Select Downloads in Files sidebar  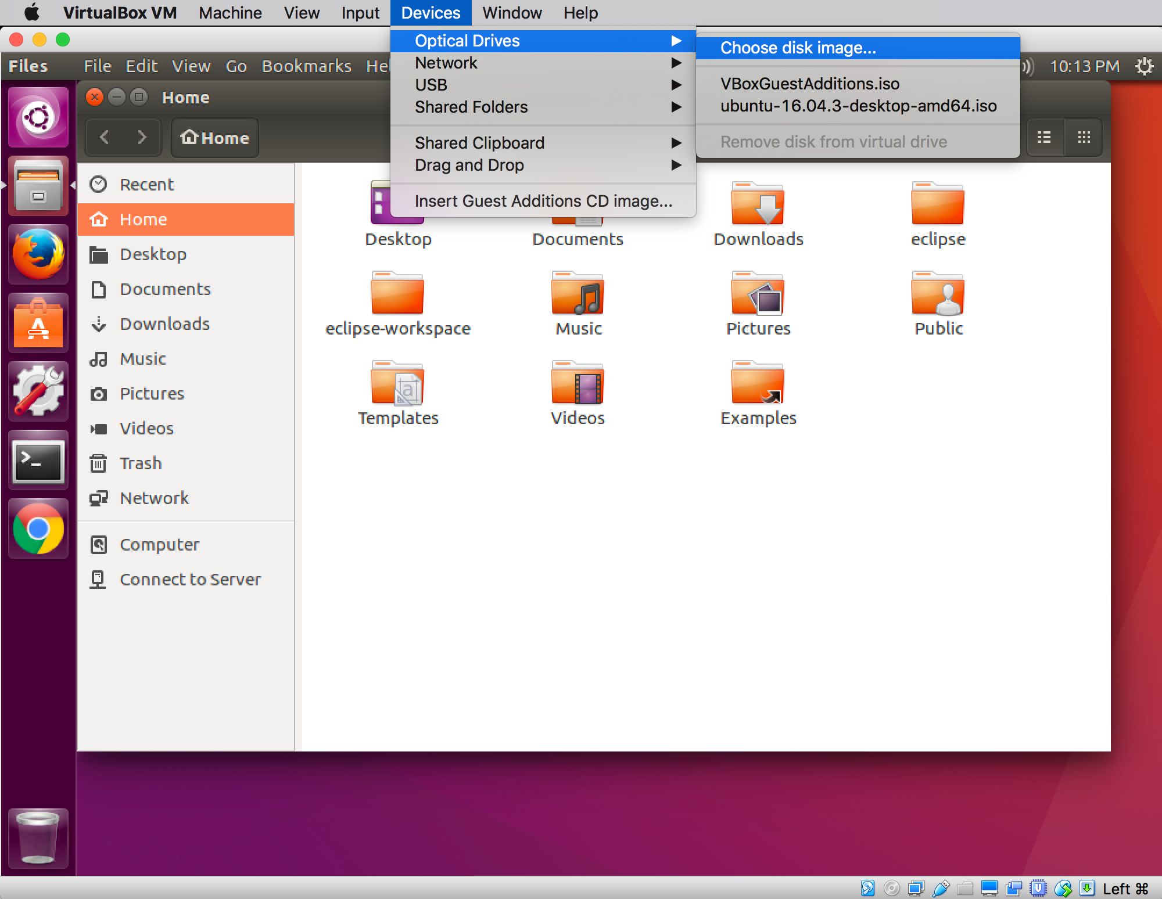[x=186, y=324]
